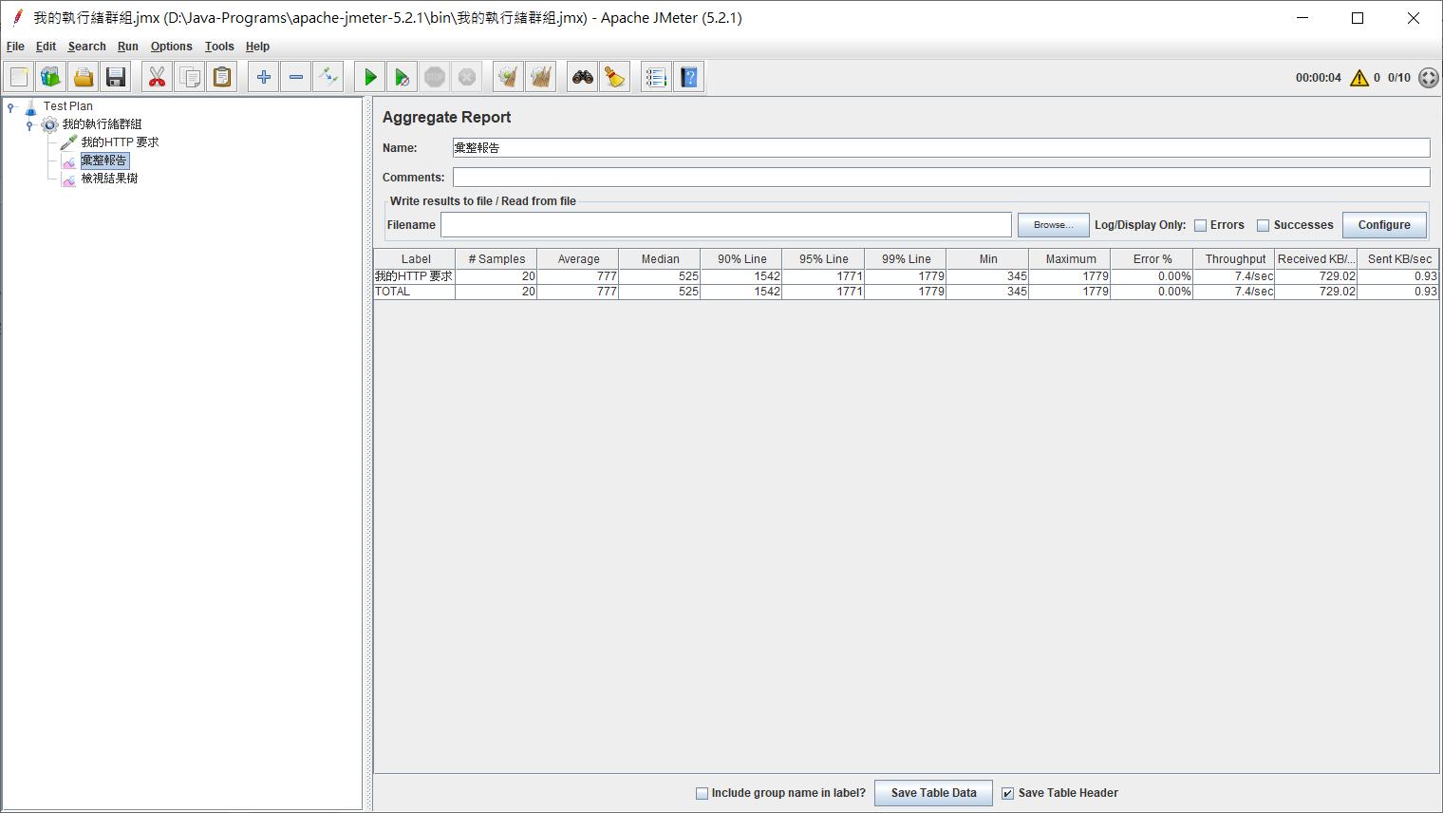Click the Stop test icon
Image resolution: width=1443 pixels, height=813 pixels.
[435, 77]
